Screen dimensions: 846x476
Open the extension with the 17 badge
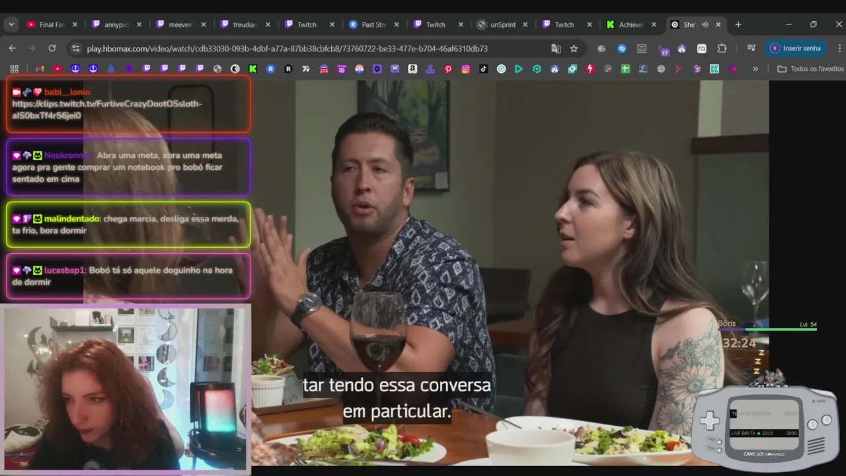click(664, 49)
